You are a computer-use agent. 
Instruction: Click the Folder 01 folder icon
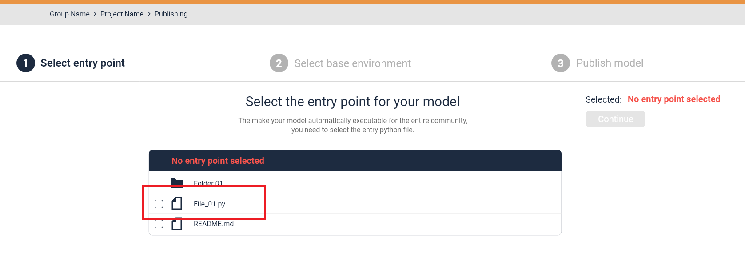point(177,183)
